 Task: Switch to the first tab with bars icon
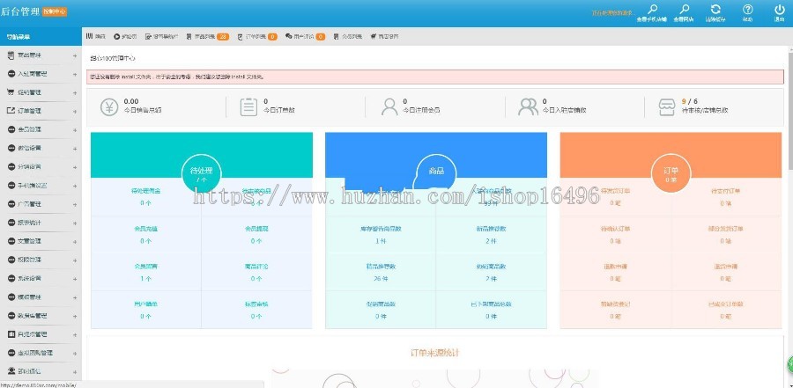pyautogui.click(x=95, y=36)
